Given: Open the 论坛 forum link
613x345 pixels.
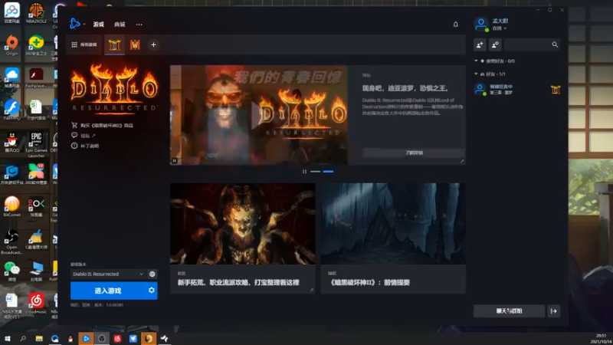Looking at the screenshot, I should point(84,136).
